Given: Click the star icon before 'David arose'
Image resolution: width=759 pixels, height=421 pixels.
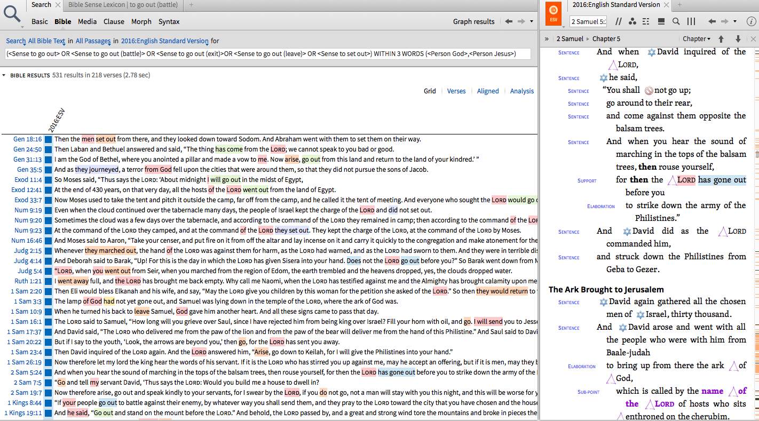Looking at the screenshot, I should click(x=622, y=327).
